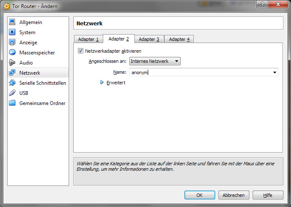Click the Abbrechen button

click(234, 195)
